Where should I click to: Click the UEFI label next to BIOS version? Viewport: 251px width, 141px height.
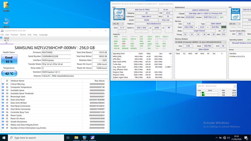pos(221,17)
